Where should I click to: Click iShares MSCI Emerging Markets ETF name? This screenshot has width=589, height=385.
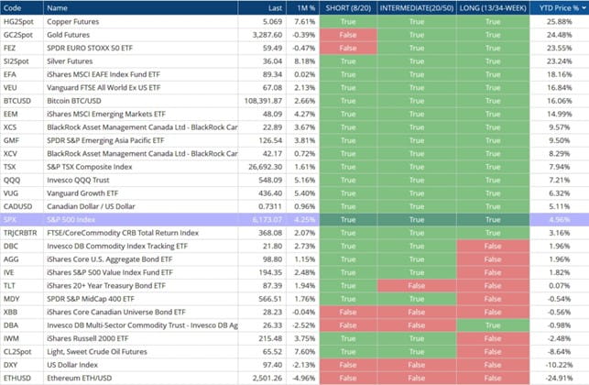pyautogui.click(x=106, y=114)
